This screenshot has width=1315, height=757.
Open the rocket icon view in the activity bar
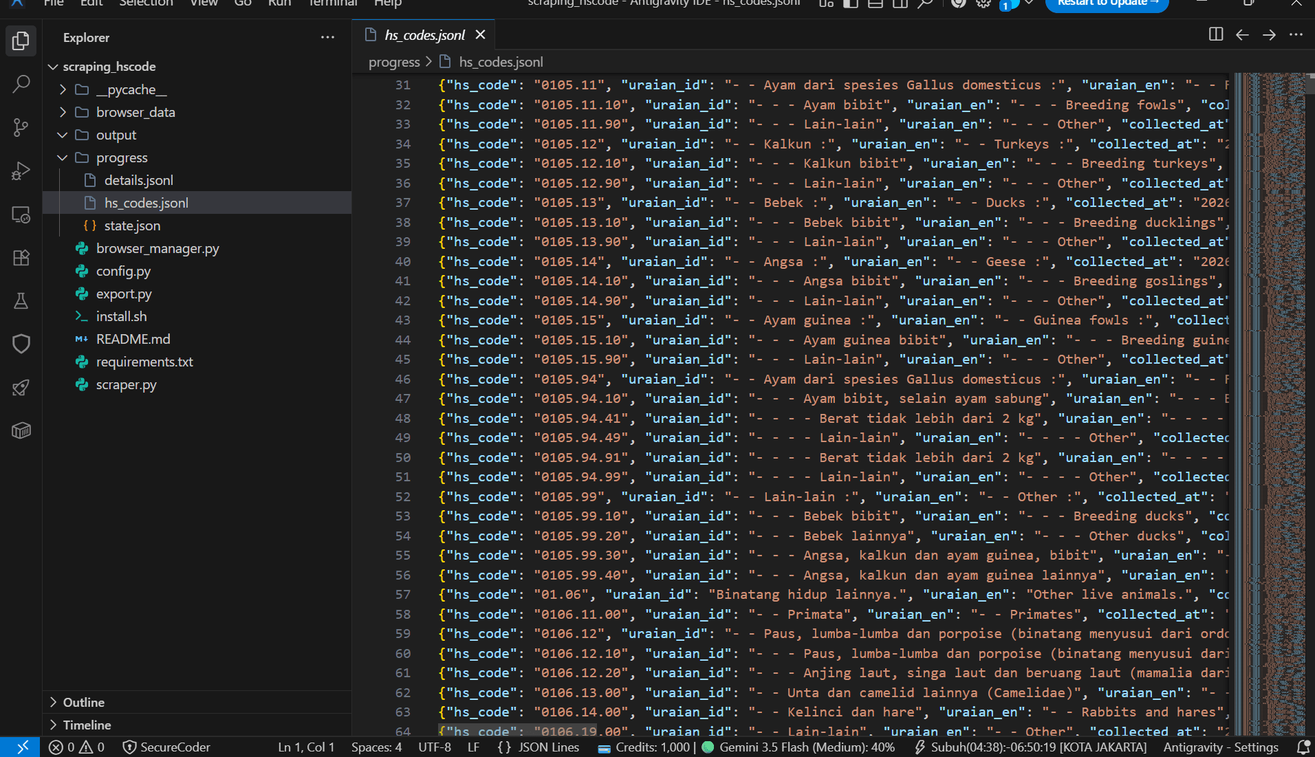[x=21, y=387]
